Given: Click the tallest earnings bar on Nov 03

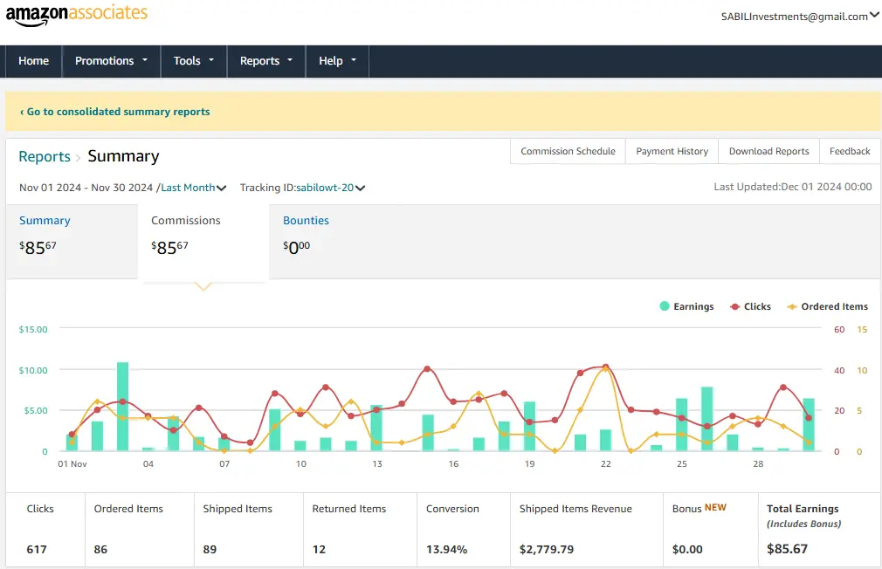Looking at the screenshot, I should [x=122, y=406].
